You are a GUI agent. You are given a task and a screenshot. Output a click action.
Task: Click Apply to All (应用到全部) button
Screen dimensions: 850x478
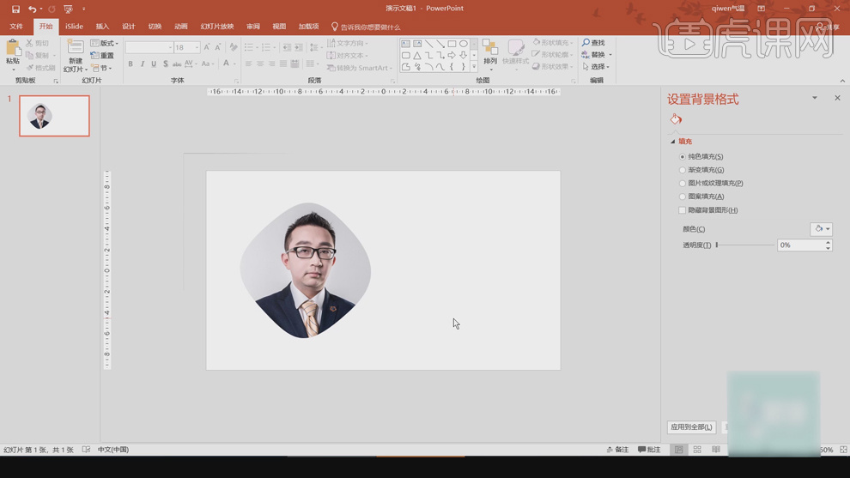pyautogui.click(x=691, y=427)
